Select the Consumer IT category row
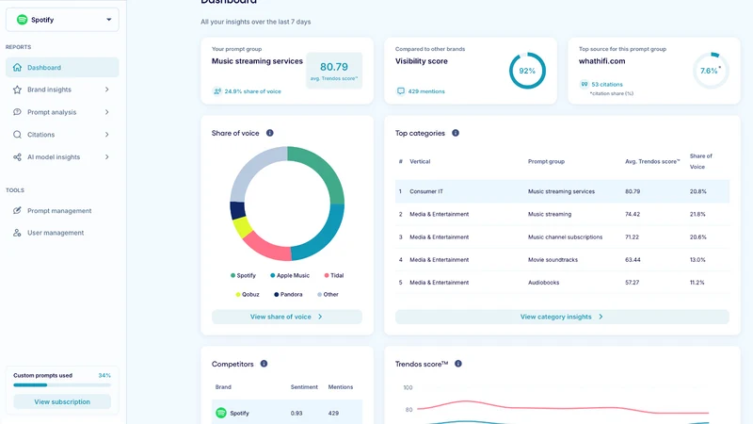The image size is (753, 424). (x=562, y=191)
